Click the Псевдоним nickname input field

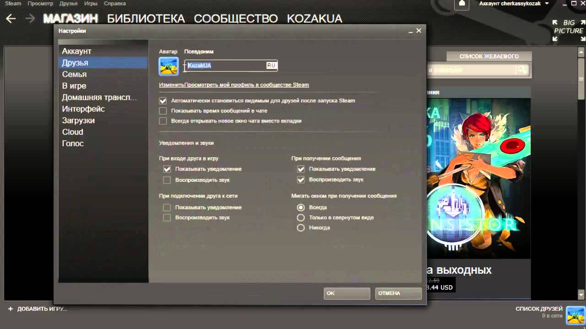click(x=231, y=66)
